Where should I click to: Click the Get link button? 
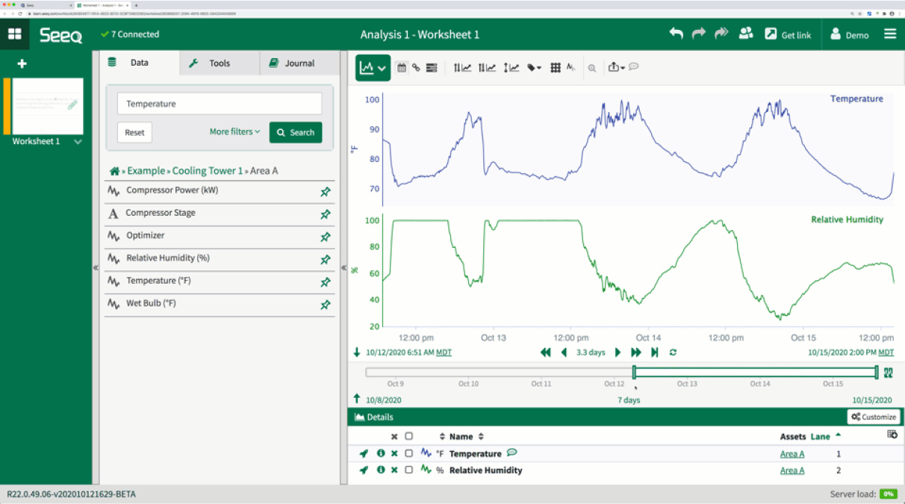(x=788, y=34)
